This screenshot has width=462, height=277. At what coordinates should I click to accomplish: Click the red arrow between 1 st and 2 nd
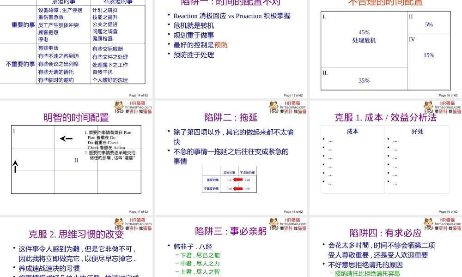[238, 180]
